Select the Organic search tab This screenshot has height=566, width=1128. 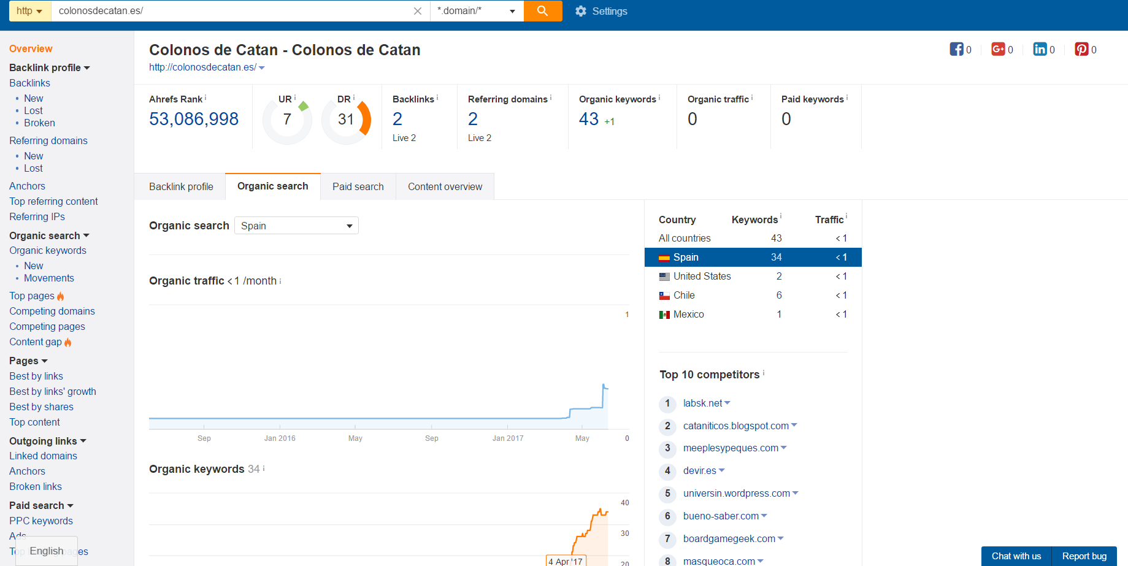coord(273,186)
